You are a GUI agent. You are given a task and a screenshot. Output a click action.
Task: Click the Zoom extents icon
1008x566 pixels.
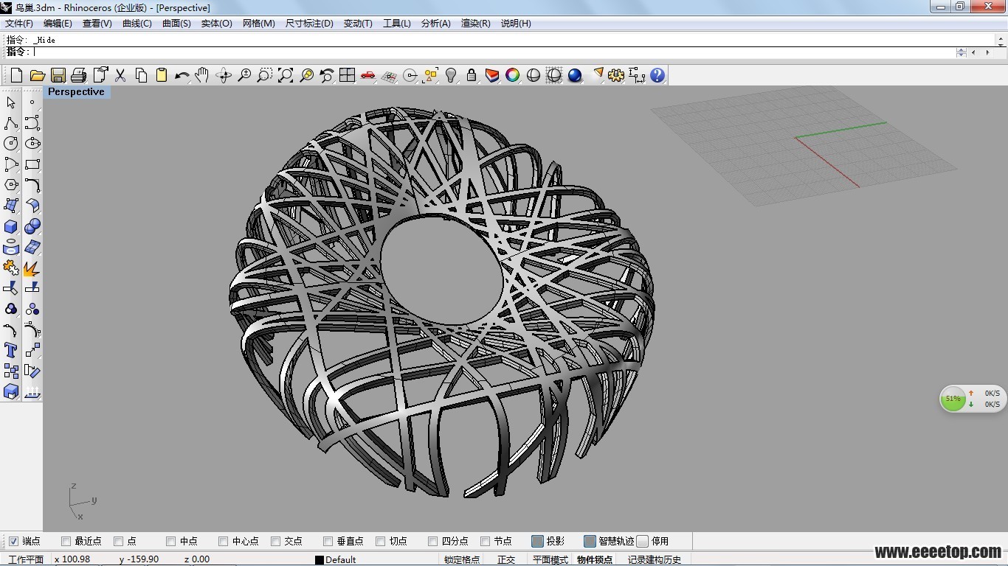pyautogui.click(x=286, y=75)
